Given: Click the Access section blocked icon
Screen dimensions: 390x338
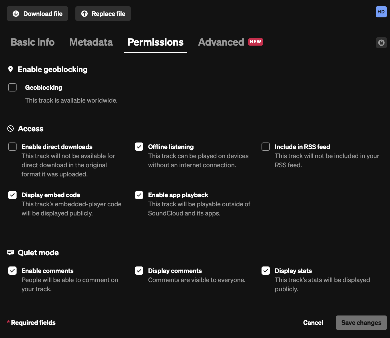Looking at the screenshot, I should pyautogui.click(x=11, y=129).
